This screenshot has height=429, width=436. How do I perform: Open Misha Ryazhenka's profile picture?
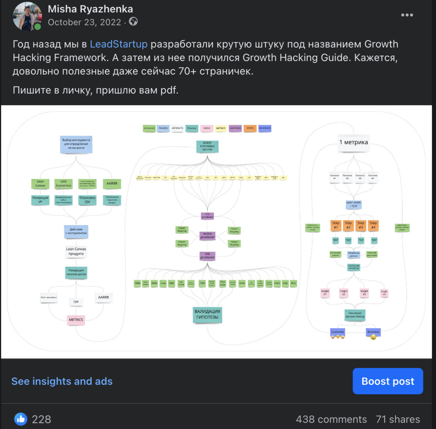[27, 16]
